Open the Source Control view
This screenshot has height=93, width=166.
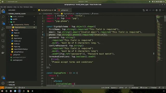point(3,23)
